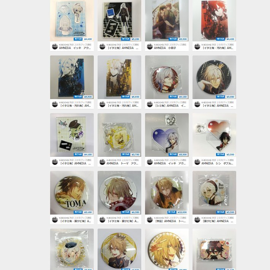Viewport: 270px width, 270px height.
Task: View the purple heart acrylic keychain item
Action: click(167, 135)
